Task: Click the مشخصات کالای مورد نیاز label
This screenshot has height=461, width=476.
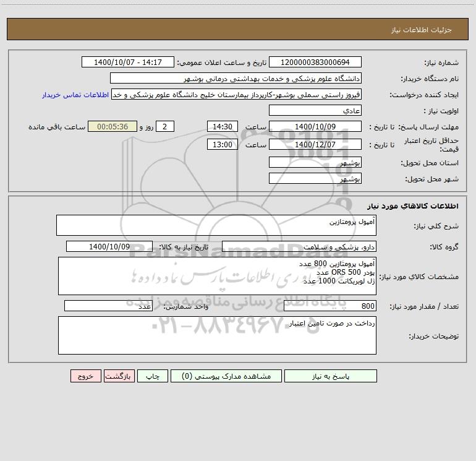Action: [419, 277]
